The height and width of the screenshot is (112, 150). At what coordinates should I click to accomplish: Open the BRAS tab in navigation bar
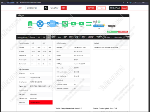point(59,37)
